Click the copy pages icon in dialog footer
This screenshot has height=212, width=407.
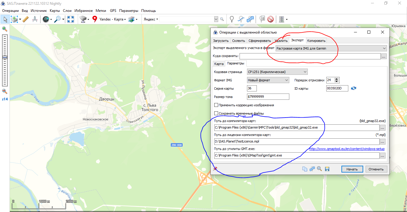coord(305,169)
